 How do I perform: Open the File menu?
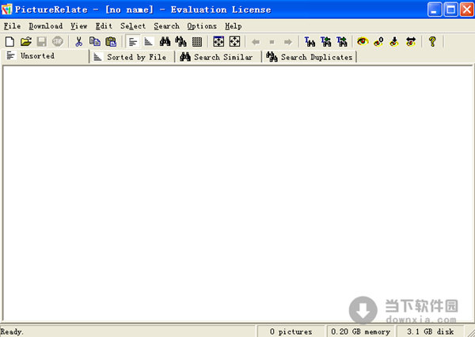12,26
